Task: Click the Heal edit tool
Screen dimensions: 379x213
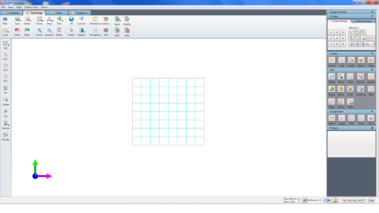Action: coord(350,102)
